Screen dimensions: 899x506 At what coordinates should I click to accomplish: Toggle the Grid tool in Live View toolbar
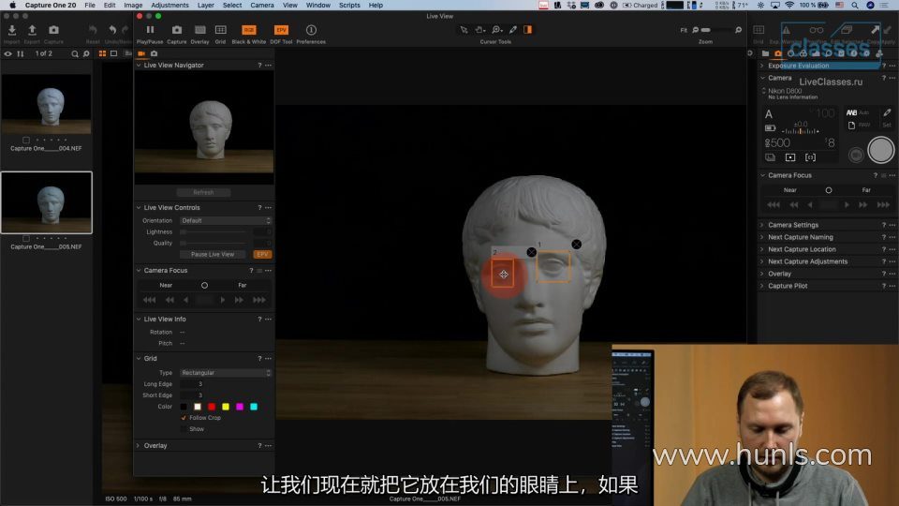click(x=220, y=30)
